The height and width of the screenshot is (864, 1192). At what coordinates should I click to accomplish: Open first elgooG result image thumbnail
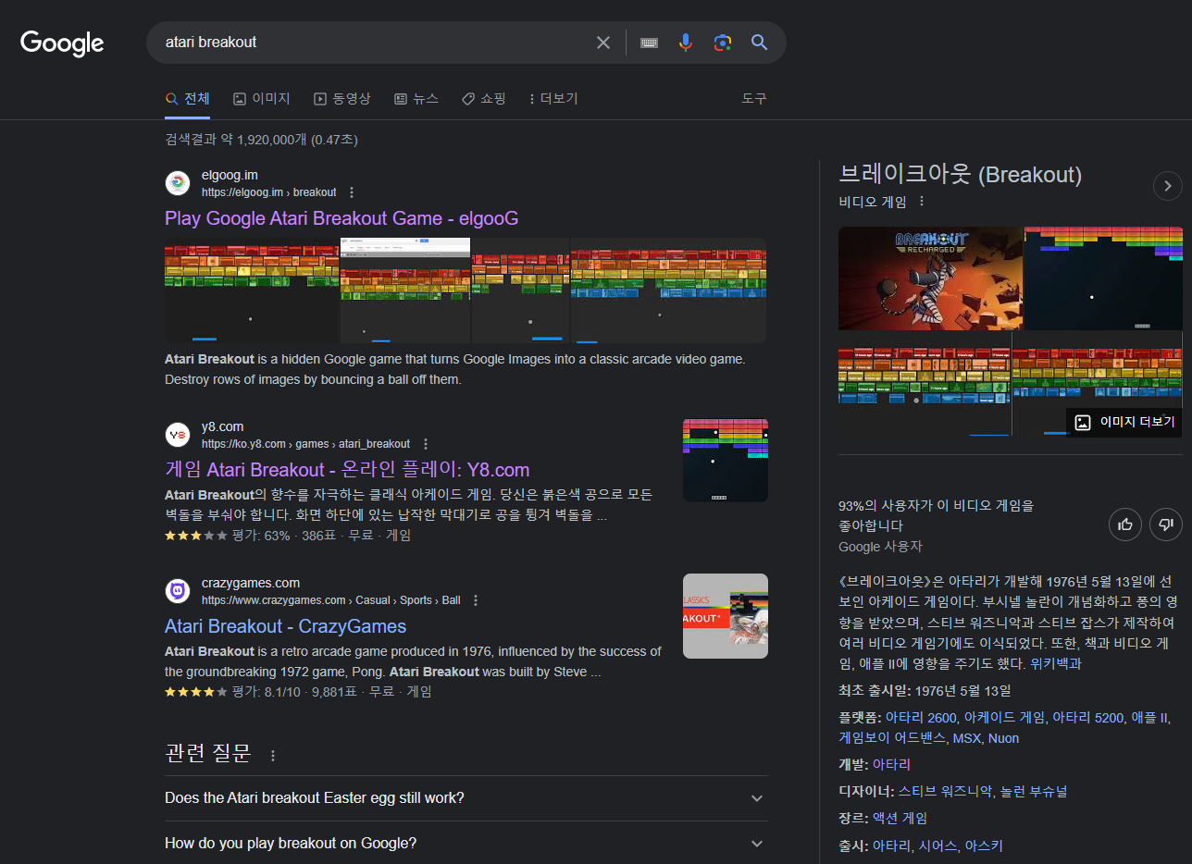tap(252, 290)
